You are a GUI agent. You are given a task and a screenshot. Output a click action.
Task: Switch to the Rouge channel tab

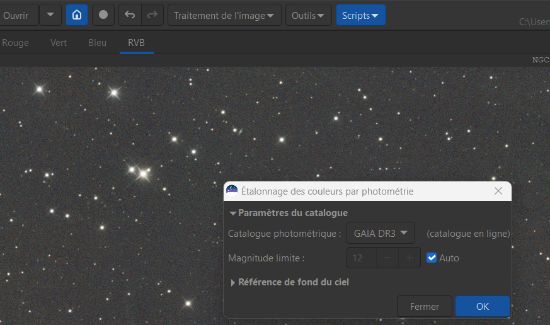[15, 43]
